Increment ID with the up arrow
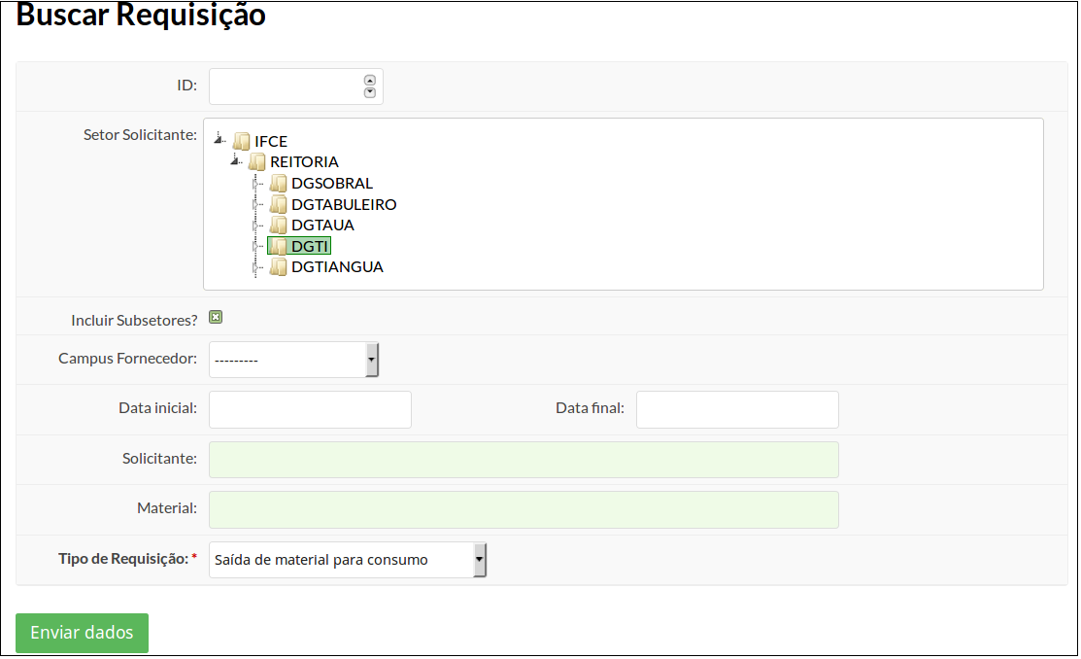This screenshot has width=1081, height=659. click(x=369, y=80)
